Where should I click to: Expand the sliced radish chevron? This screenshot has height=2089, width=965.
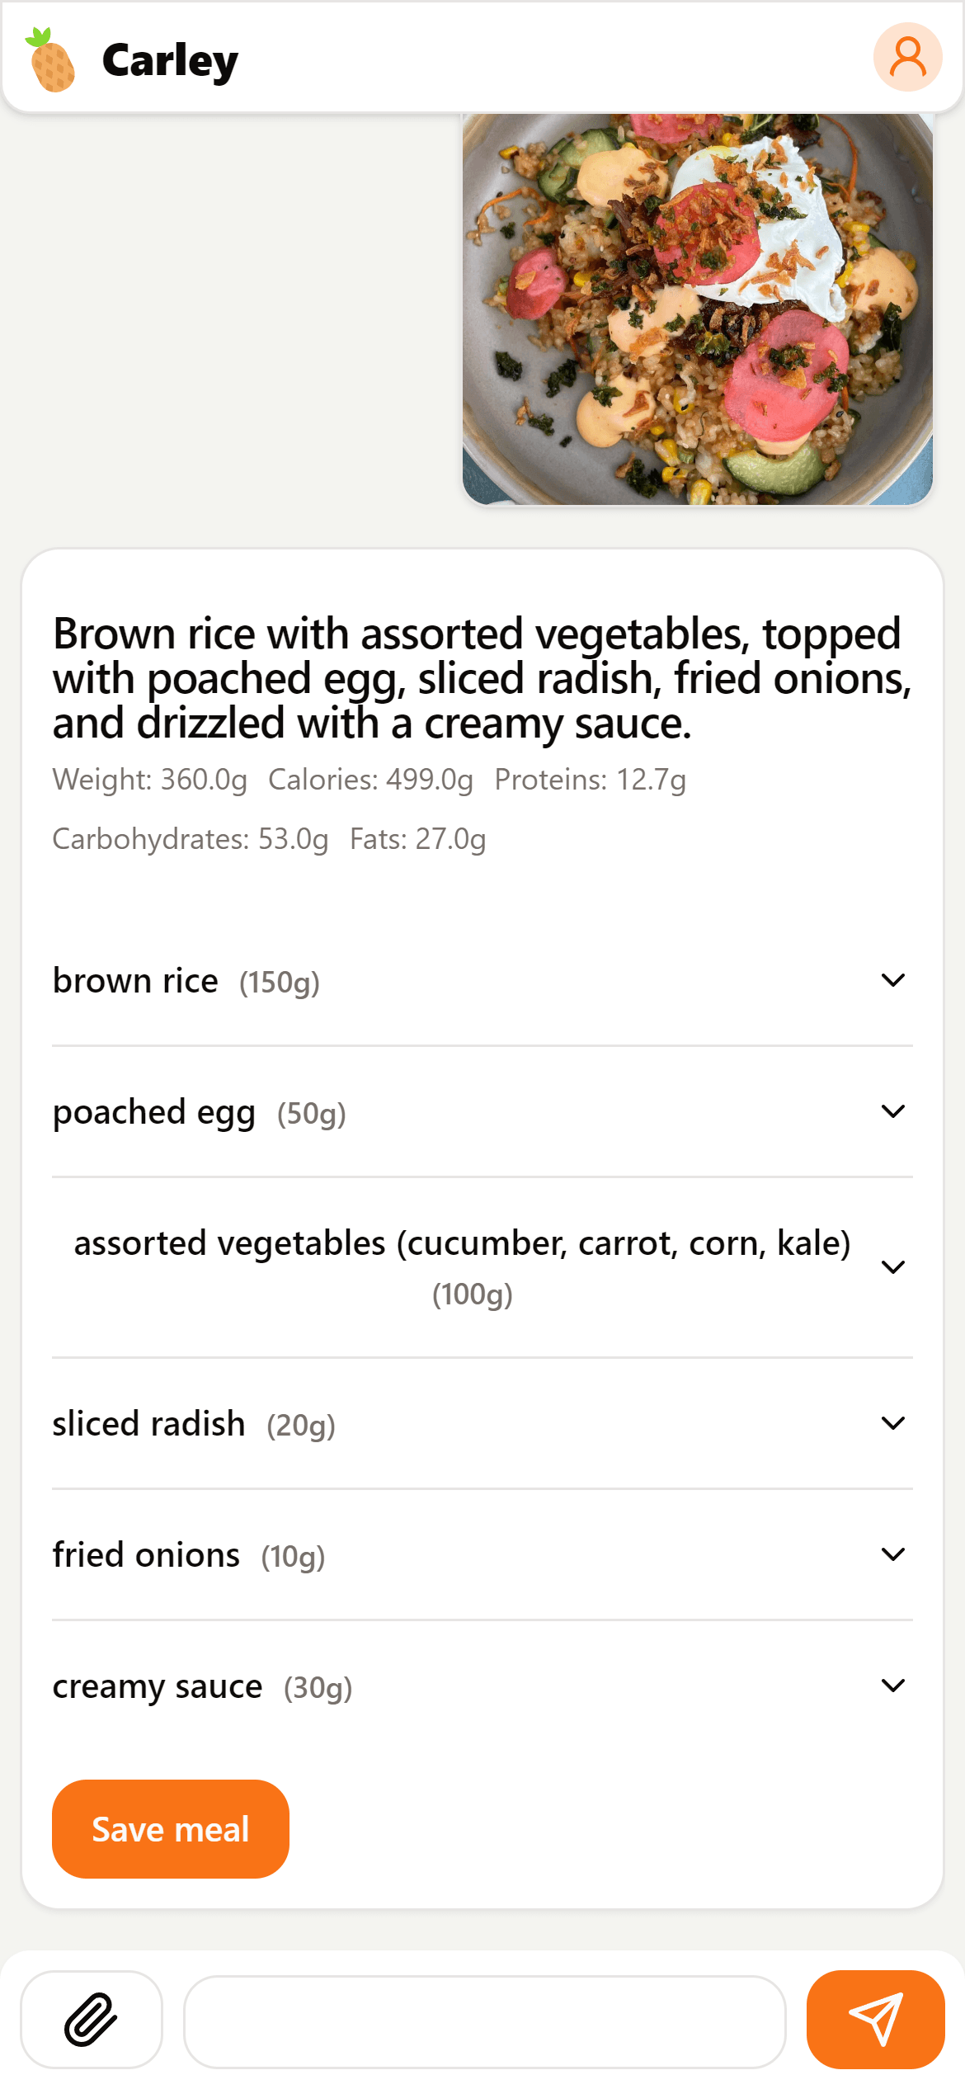[x=893, y=1423]
